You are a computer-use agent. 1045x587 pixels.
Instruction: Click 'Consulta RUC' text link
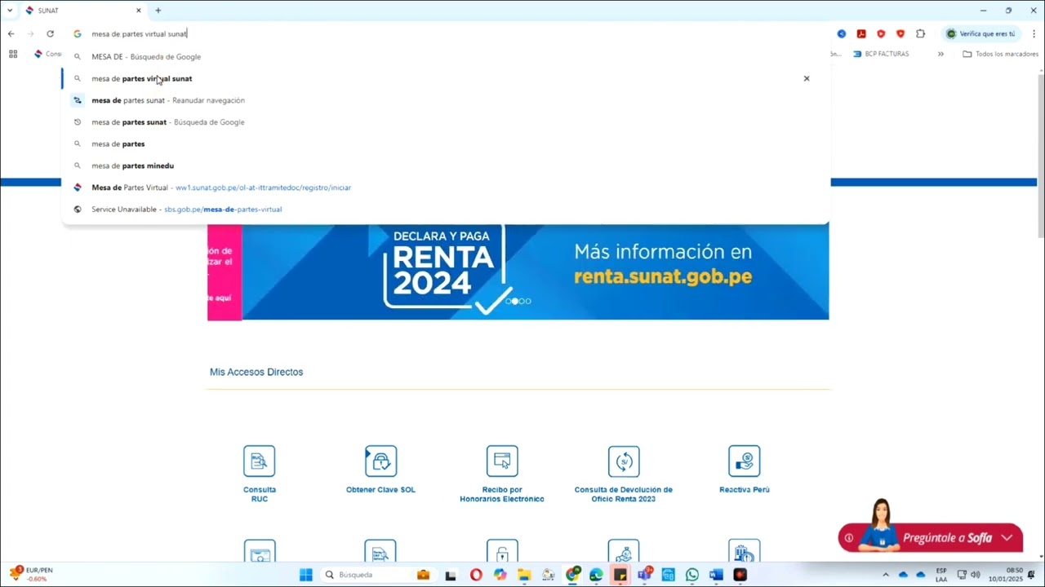coord(260,494)
